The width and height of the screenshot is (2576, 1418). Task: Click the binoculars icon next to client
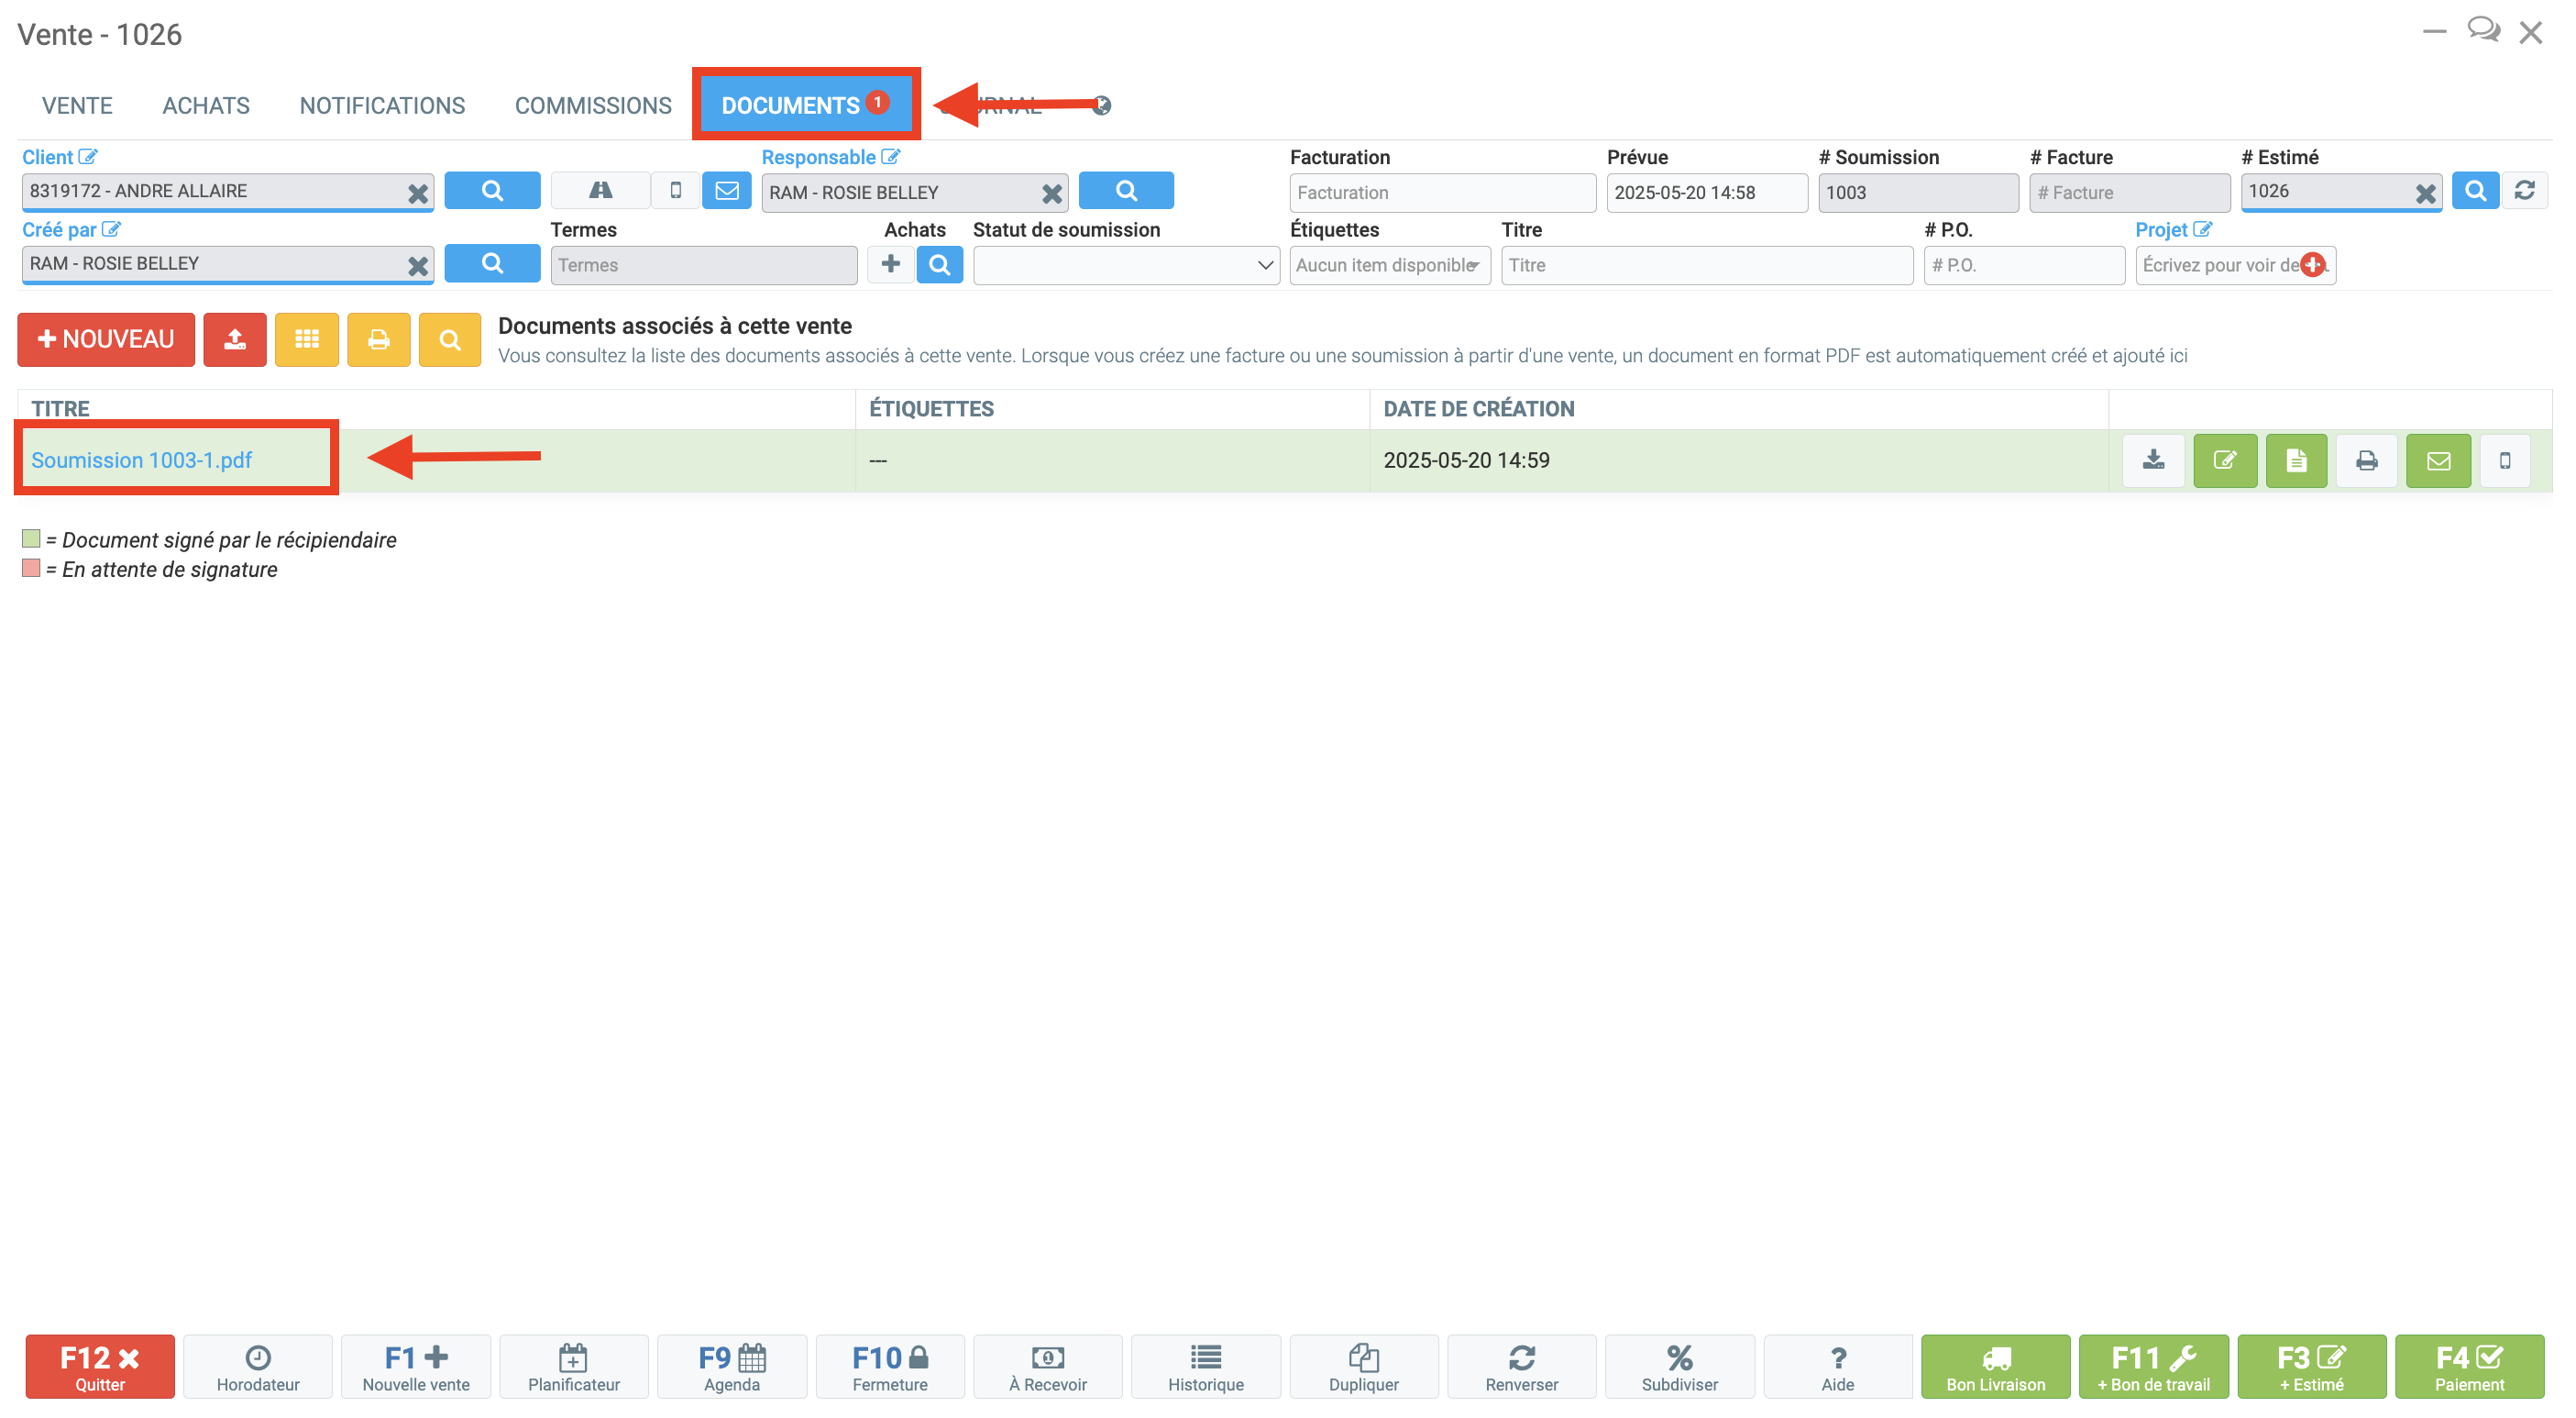coord(600,190)
